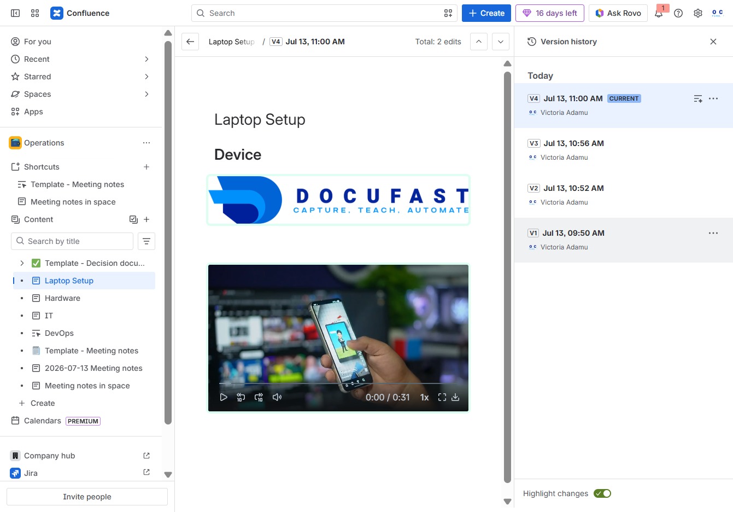Seek the video progress bar
Screen dimensions: 733x512
click(338, 383)
